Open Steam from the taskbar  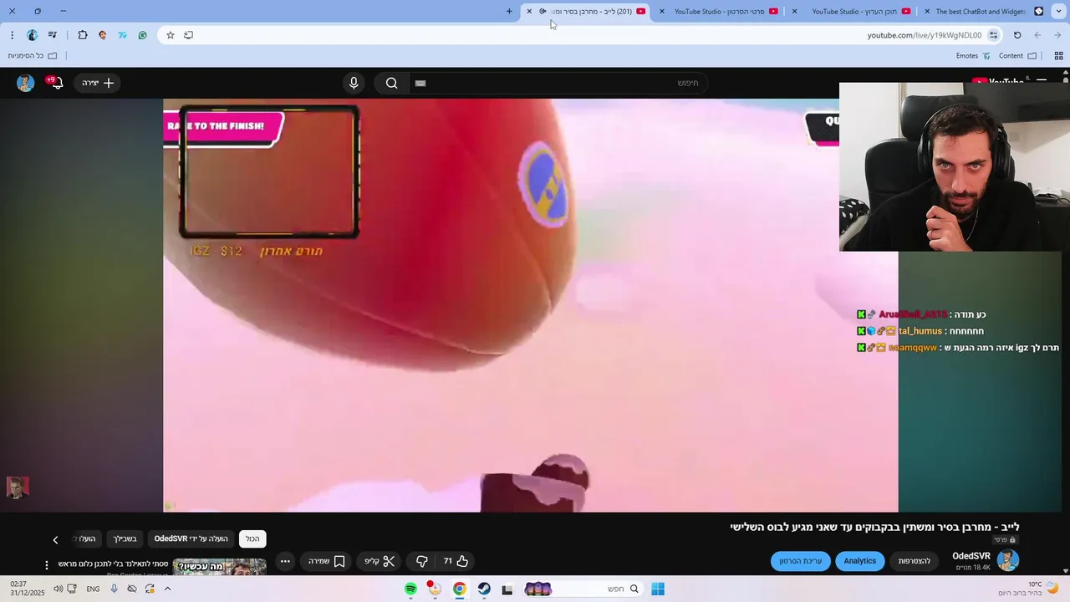(x=484, y=589)
